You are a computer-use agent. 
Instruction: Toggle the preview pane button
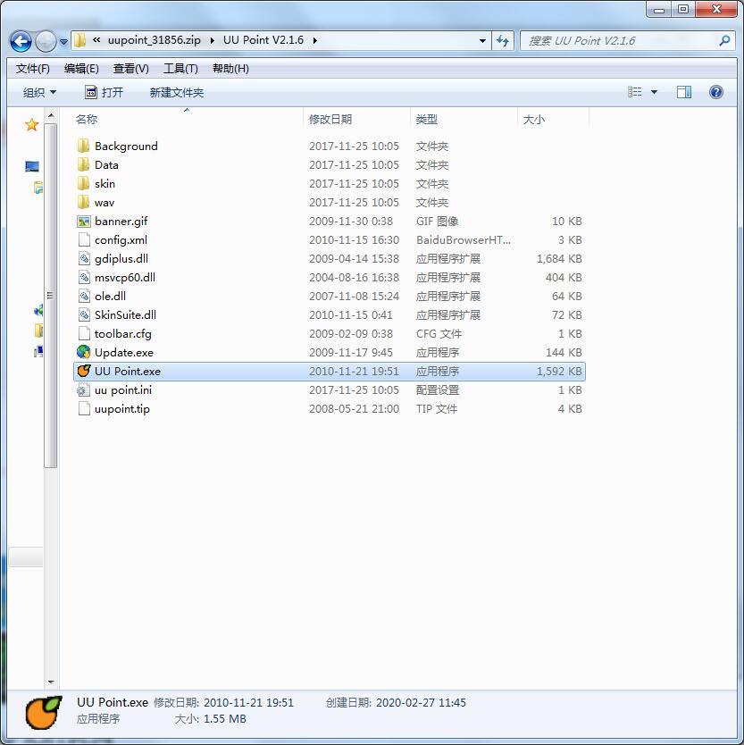684,92
